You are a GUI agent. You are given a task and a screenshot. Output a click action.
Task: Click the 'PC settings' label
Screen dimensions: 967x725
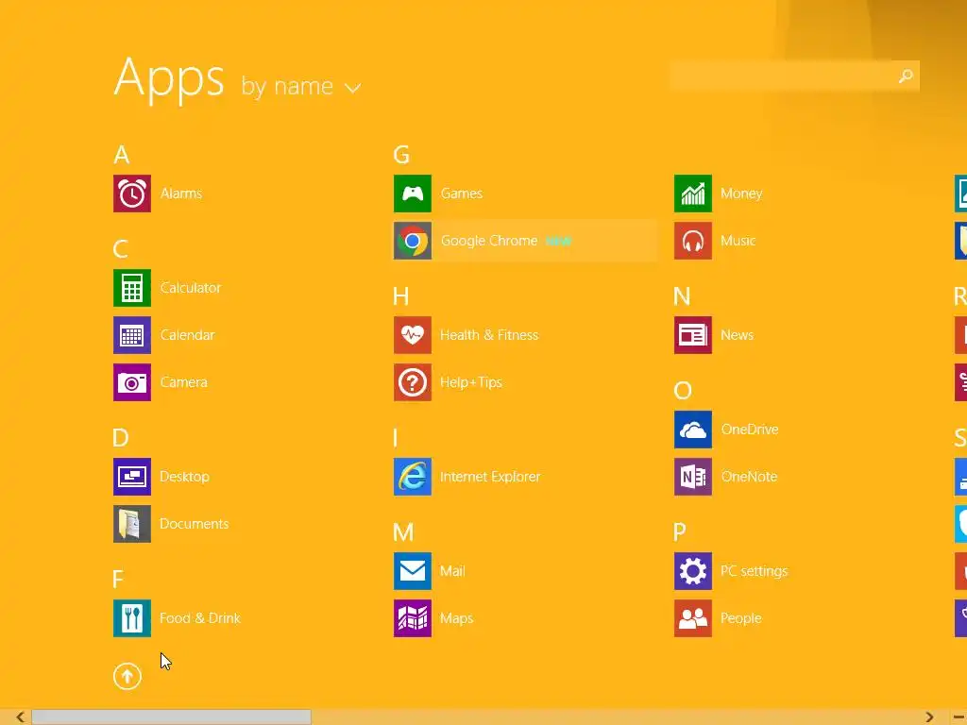point(755,571)
